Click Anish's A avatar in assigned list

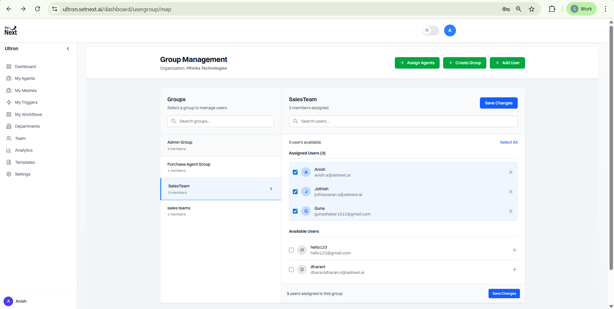[306, 172]
